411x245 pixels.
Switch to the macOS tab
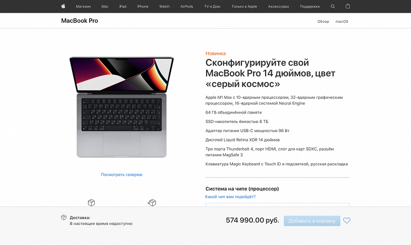point(342,22)
